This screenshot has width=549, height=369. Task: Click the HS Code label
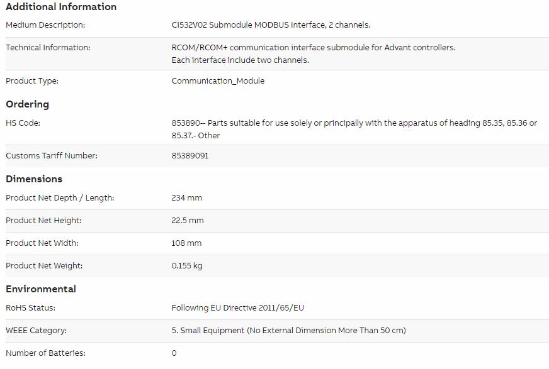tap(23, 123)
